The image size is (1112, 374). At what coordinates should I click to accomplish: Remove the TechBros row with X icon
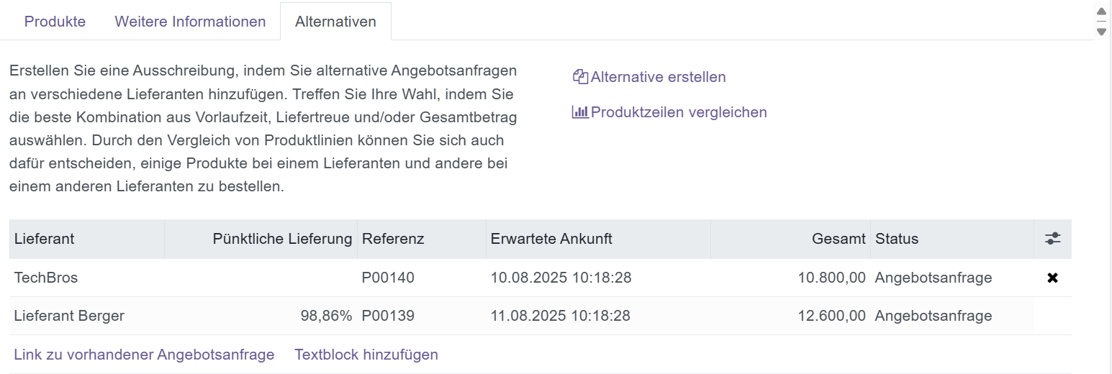pyautogui.click(x=1052, y=278)
